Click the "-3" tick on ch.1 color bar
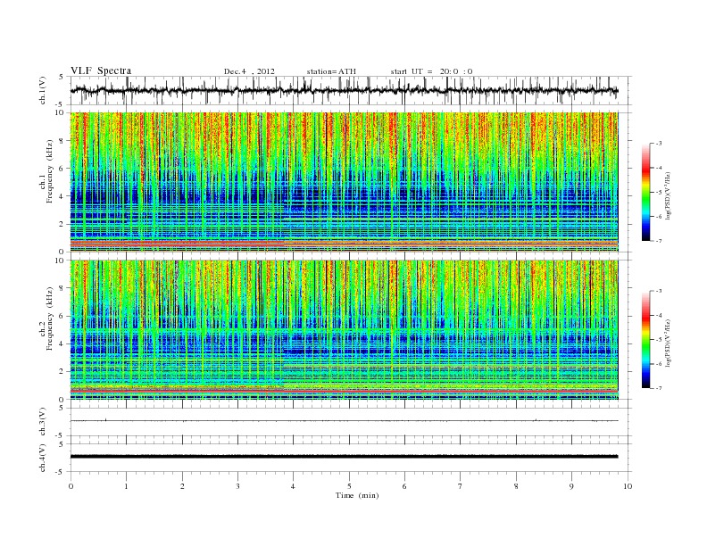The height and width of the screenshot is (546, 707). click(659, 144)
